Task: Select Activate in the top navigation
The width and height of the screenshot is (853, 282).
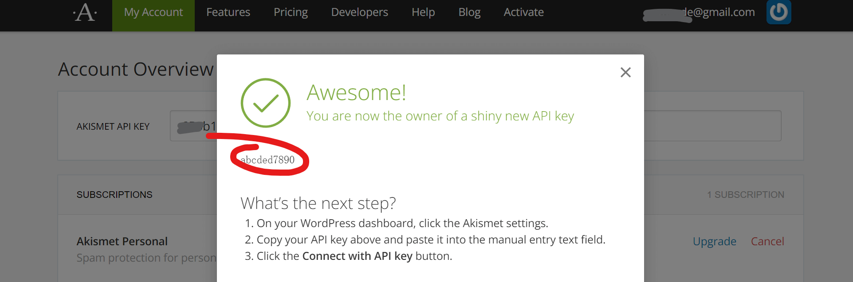Action: click(523, 12)
